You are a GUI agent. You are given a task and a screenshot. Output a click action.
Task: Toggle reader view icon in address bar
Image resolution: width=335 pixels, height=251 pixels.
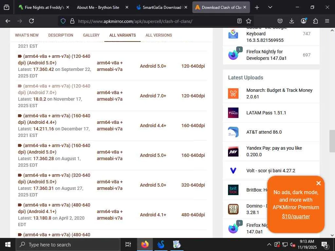[239, 21]
